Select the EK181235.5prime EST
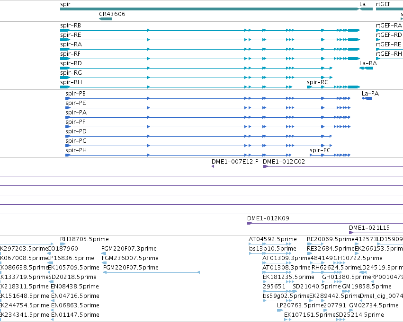Image resolution: width=403 pixels, height=322 pixels. coord(278,282)
